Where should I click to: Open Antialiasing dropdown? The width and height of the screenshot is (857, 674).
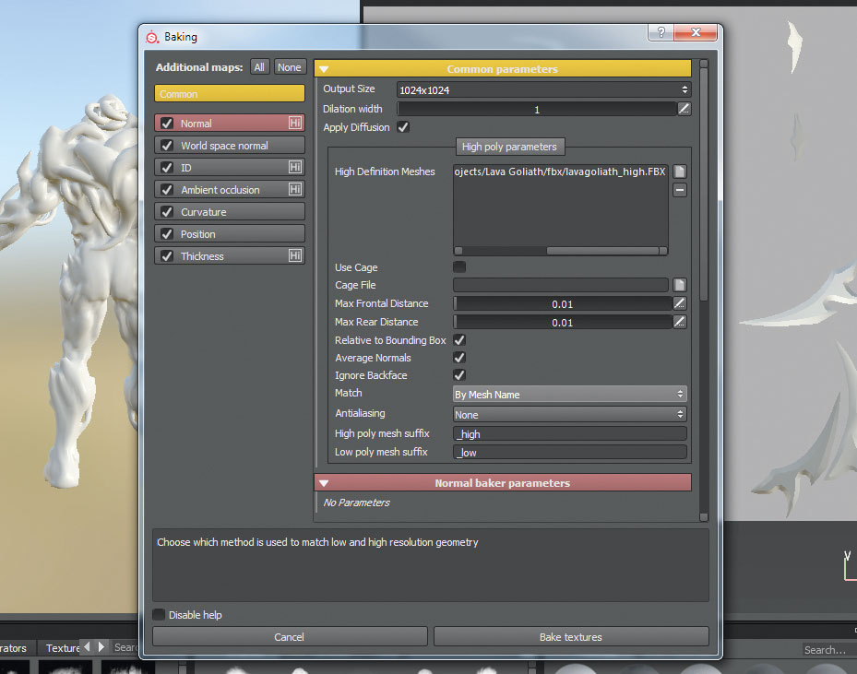pos(569,414)
